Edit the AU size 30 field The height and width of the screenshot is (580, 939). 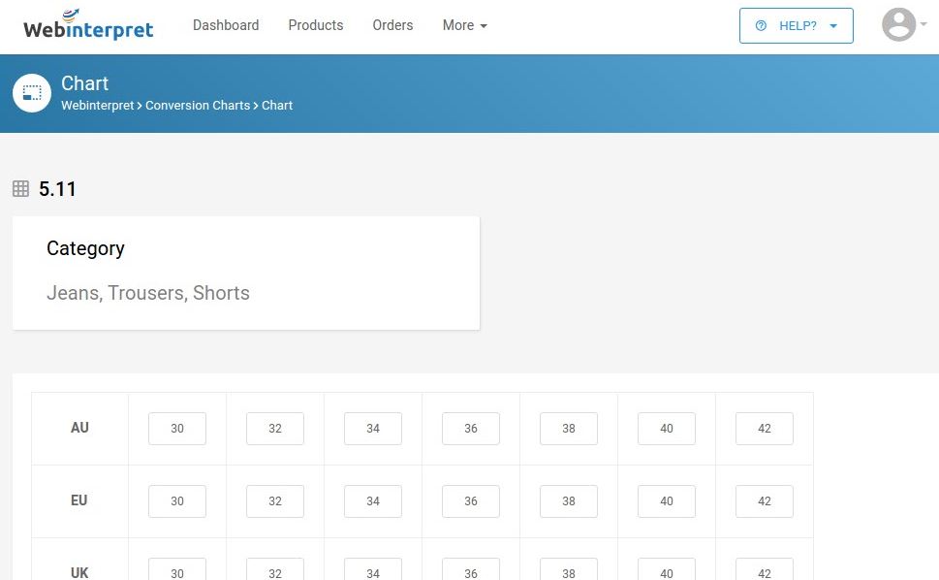coord(177,429)
